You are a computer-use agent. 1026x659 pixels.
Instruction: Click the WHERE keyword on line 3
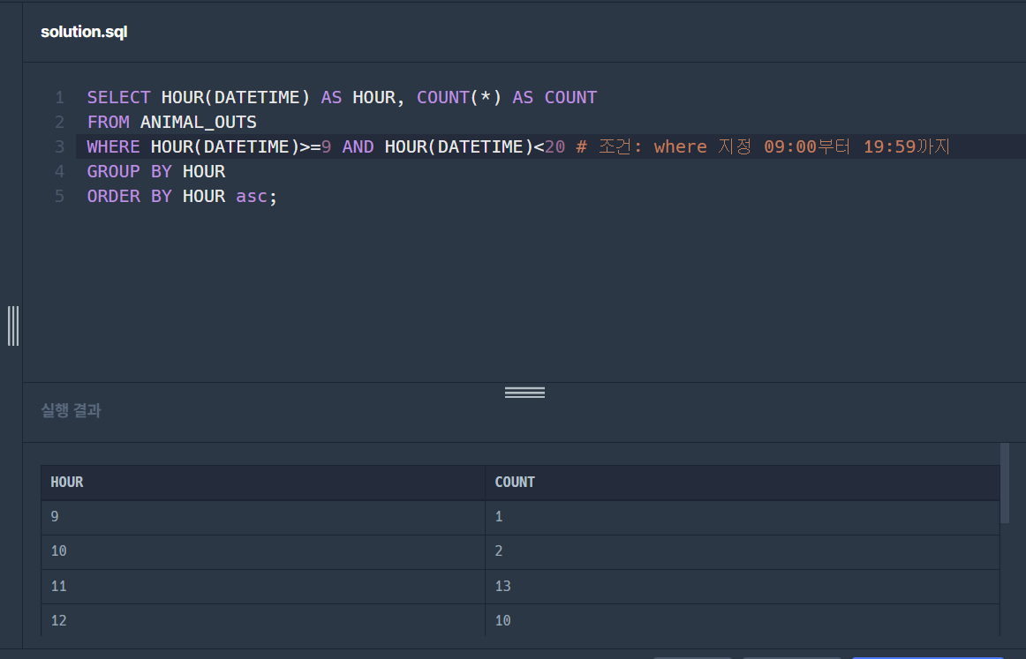click(x=113, y=146)
